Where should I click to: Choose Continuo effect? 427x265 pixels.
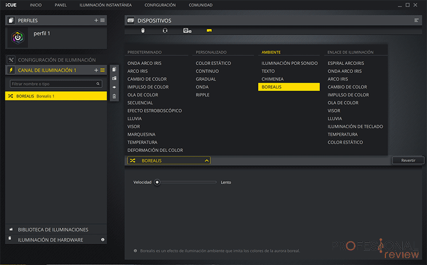(x=207, y=71)
